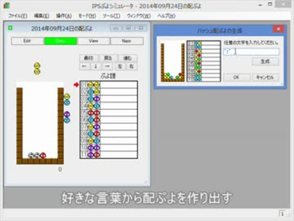Switch to the Nazo mode tab

click(127, 41)
